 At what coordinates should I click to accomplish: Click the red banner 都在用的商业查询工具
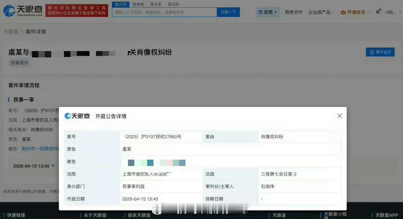click(77, 11)
